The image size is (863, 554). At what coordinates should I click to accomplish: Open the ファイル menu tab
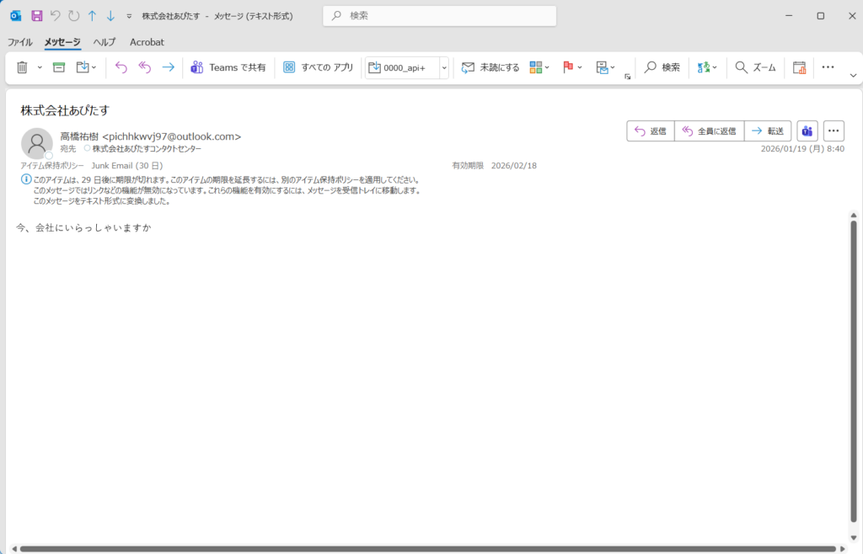(20, 42)
